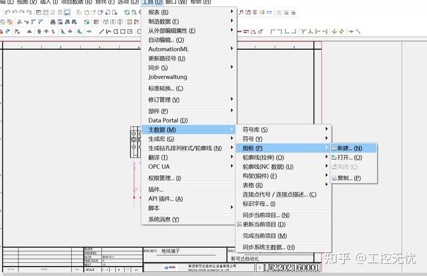Select the straight Line drawing tool
427x276 pixels.
tap(101, 31)
